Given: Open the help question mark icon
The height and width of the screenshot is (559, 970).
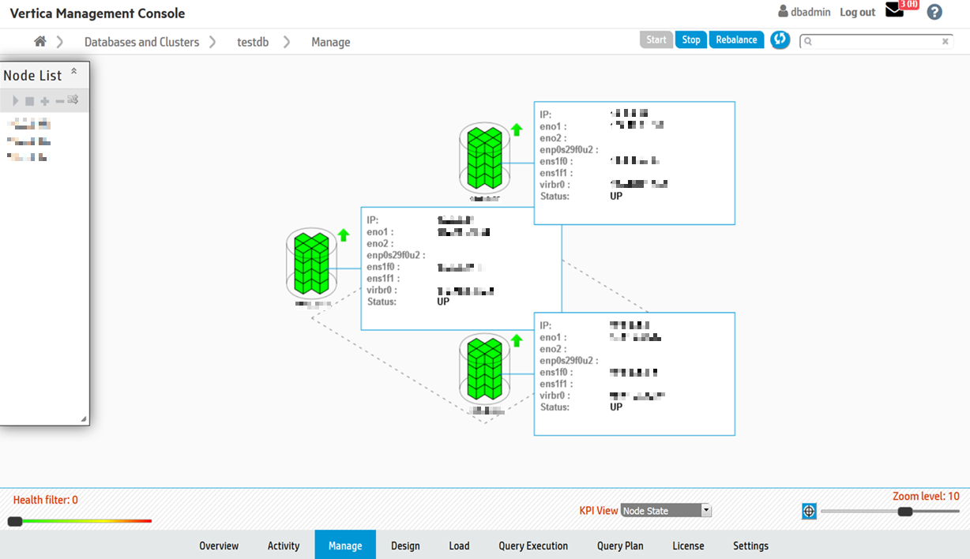Looking at the screenshot, I should [934, 12].
